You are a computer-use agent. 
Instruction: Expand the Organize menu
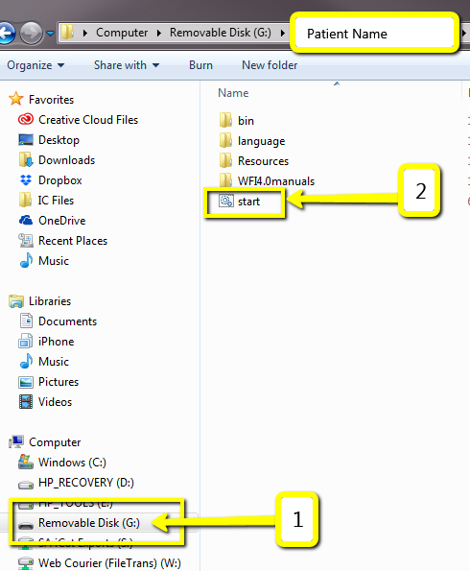[x=35, y=65]
